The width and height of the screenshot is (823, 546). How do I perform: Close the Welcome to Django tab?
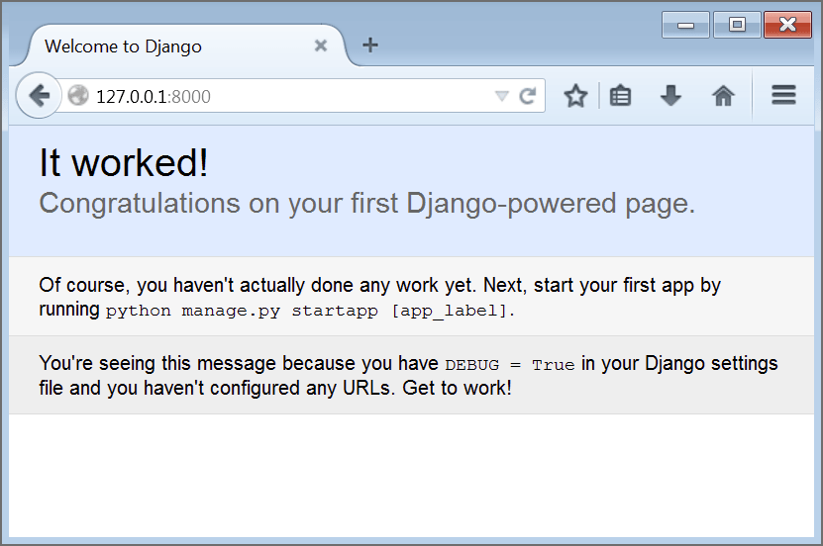click(320, 45)
